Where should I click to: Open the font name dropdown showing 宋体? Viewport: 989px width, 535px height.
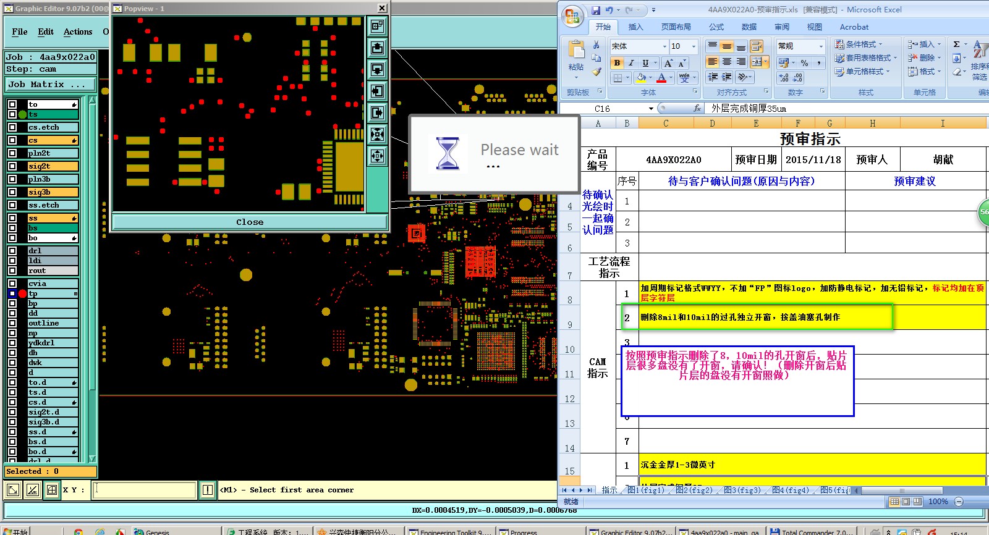(x=664, y=46)
